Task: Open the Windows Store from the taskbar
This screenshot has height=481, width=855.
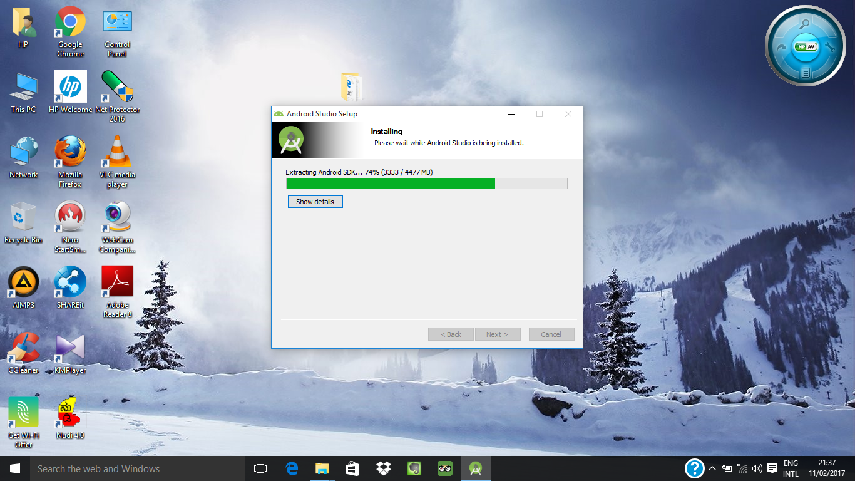Action: pos(352,468)
